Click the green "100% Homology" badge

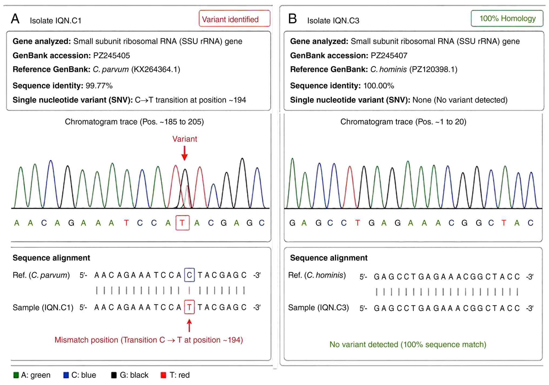[507, 18]
